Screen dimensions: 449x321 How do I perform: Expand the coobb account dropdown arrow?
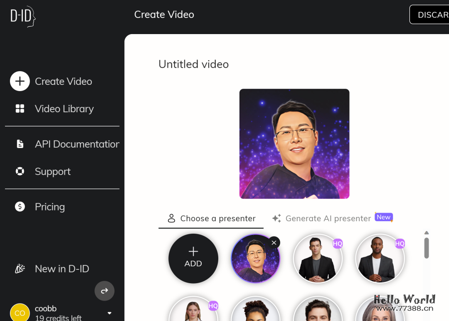[x=109, y=313]
